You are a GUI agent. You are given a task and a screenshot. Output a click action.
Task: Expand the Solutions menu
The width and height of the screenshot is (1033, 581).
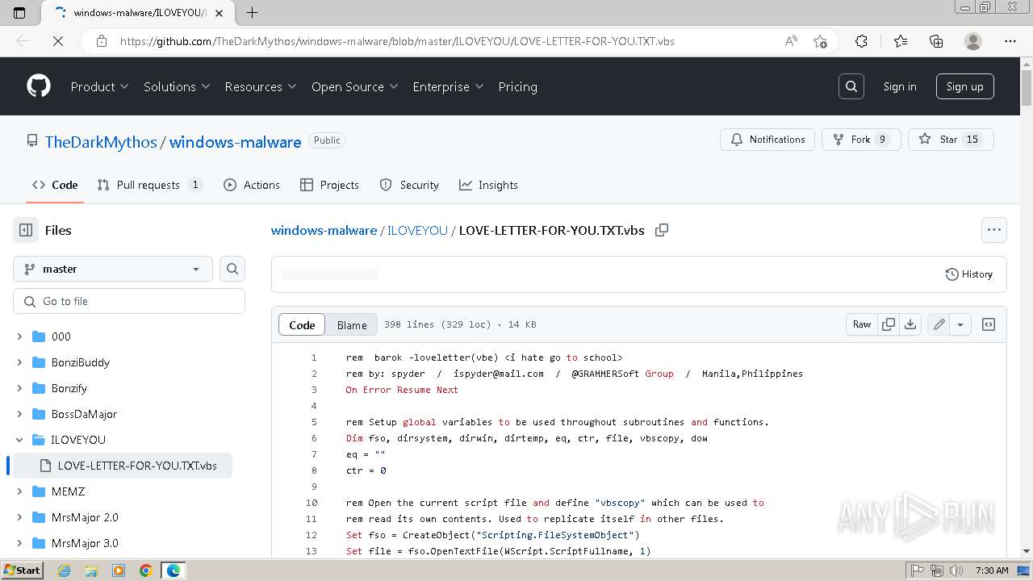coord(177,86)
